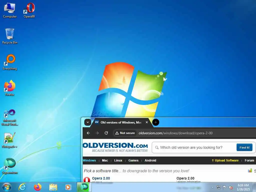The image size is (256, 192).
Task: Open Firefox from the taskbar
Action: pyautogui.click(x=37, y=187)
